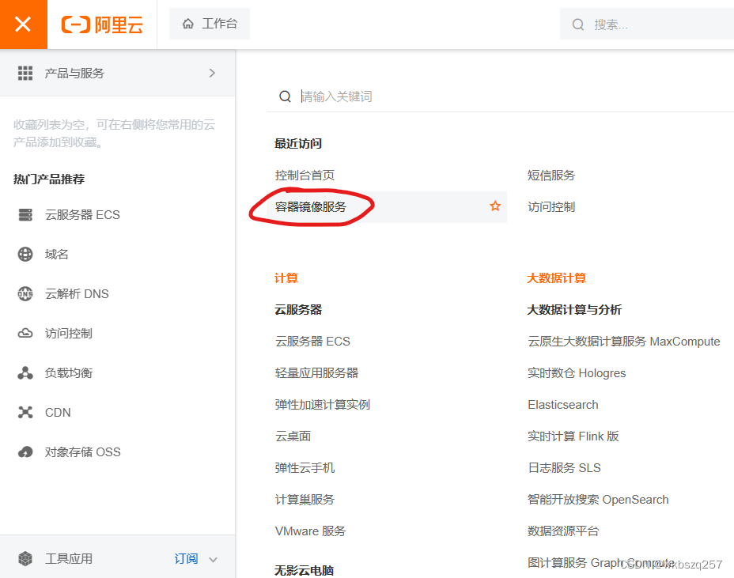Click the 工具应用 cube icon

[x=25, y=558]
